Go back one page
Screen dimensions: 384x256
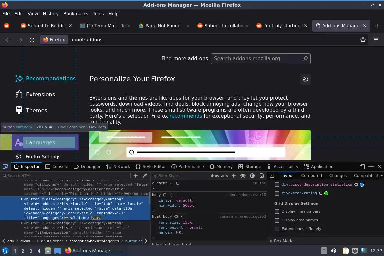coord(8,40)
